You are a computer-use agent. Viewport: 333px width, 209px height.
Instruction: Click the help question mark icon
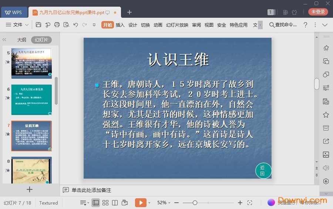(x=305, y=25)
